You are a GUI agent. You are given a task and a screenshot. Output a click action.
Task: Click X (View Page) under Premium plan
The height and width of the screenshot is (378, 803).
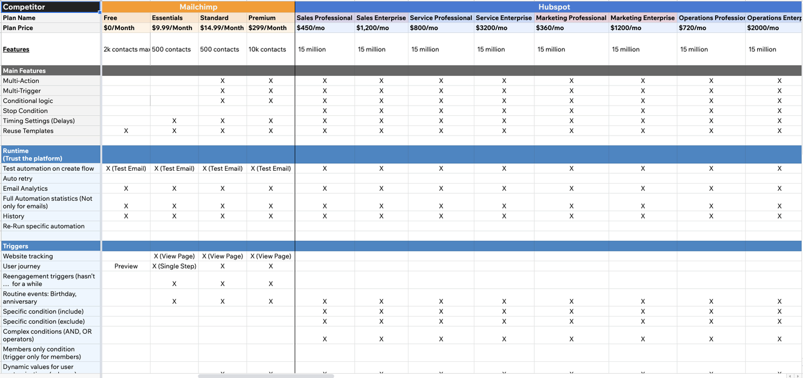(271, 256)
